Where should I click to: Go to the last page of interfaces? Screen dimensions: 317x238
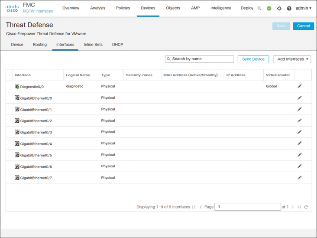pyautogui.click(x=299, y=207)
